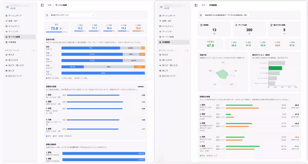Screen dimensions: 308x164
Task: Click ラーニング cap icon in サーベイ結果 window
Action: pyautogui.click(x=6, y=32)
